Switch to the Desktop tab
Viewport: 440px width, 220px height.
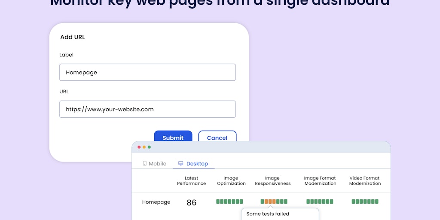coord(193,164)
